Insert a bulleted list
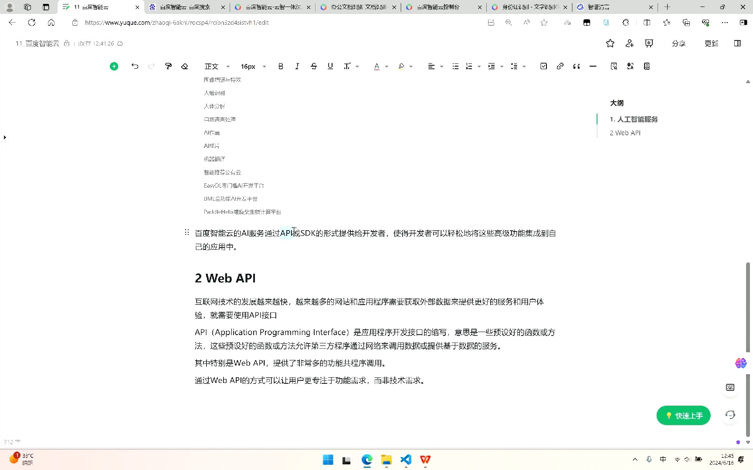753x470 pixels. coord(455,66)
